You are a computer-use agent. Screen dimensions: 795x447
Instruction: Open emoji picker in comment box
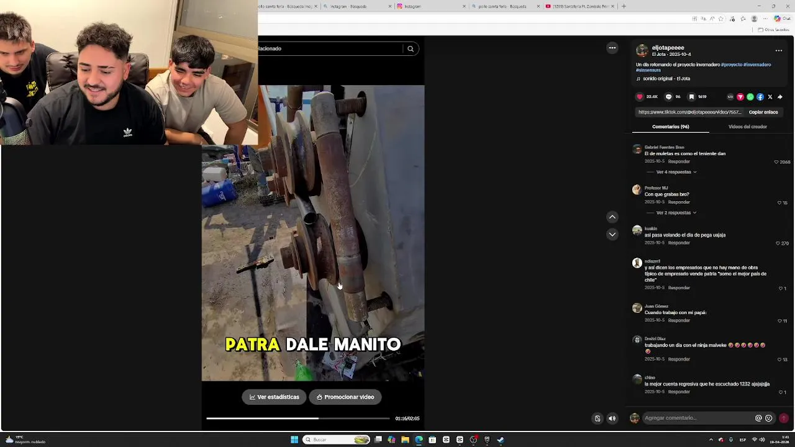click(x=769, y=418)
